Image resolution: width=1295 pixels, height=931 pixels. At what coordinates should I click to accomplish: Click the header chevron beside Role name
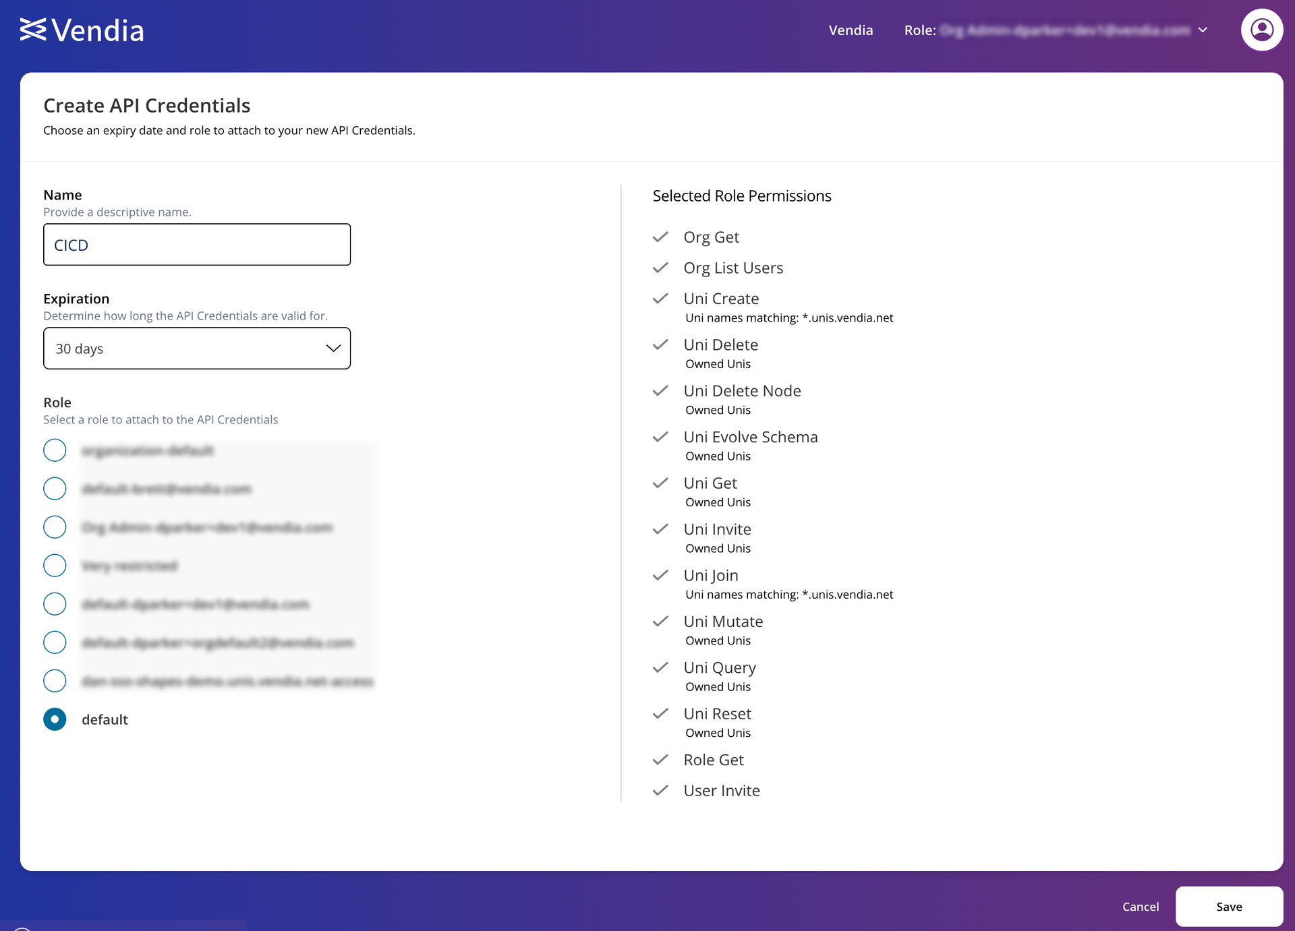click(x=1203, y=30)
